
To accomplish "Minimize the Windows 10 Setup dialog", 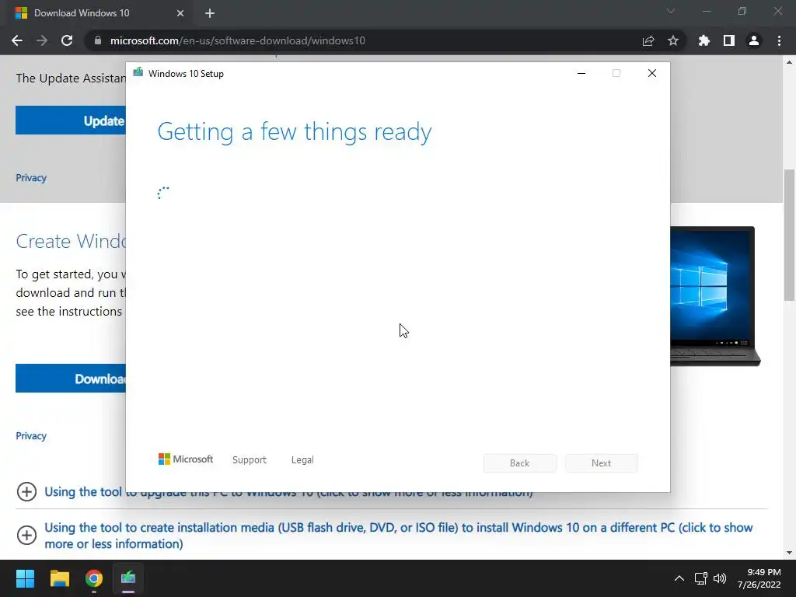I will 581,73.
